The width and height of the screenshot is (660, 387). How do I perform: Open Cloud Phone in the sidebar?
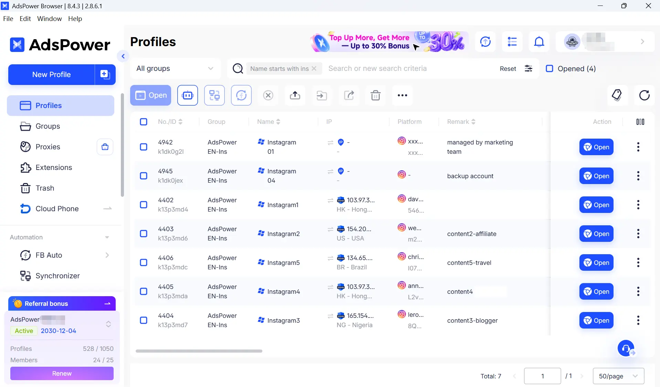click(61, 209)
